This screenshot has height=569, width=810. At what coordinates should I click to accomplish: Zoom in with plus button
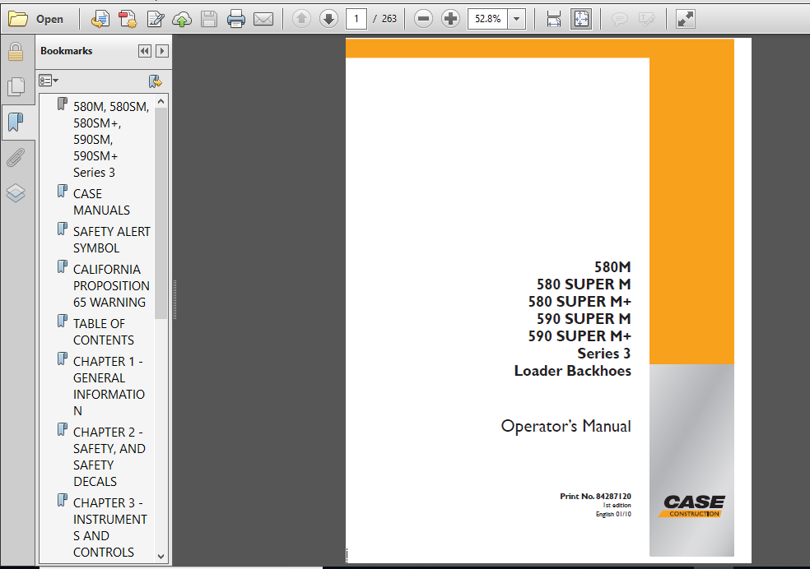pos(450,19)
